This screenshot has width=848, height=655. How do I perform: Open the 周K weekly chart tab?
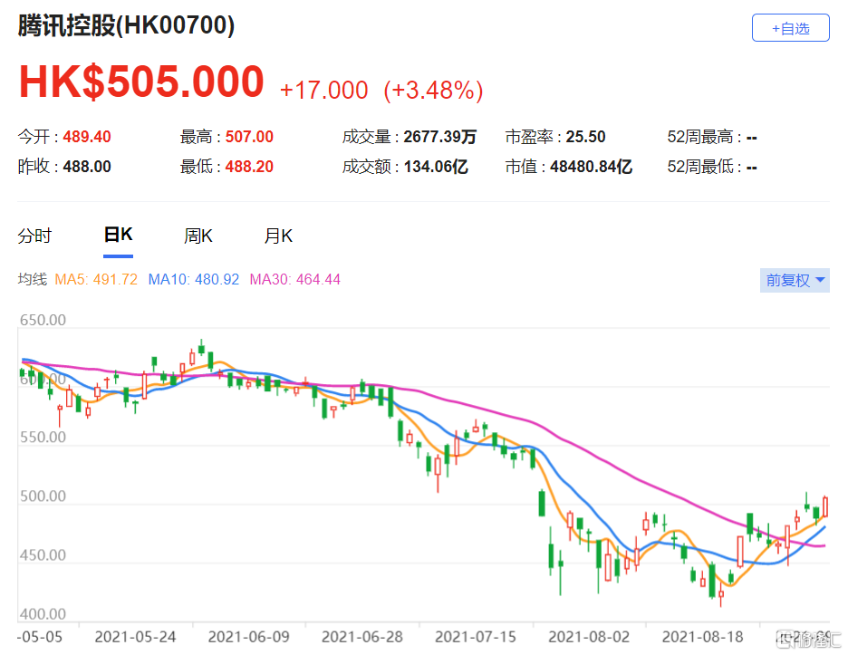(198, 236)
